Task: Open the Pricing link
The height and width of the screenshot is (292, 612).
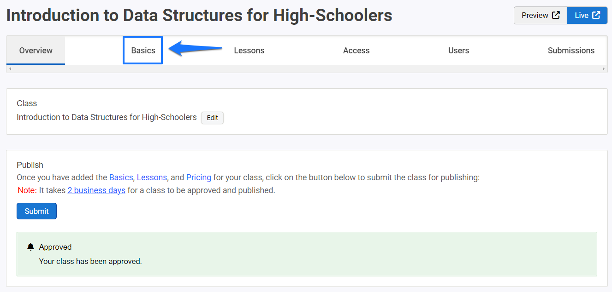Action: coord(199,177)
